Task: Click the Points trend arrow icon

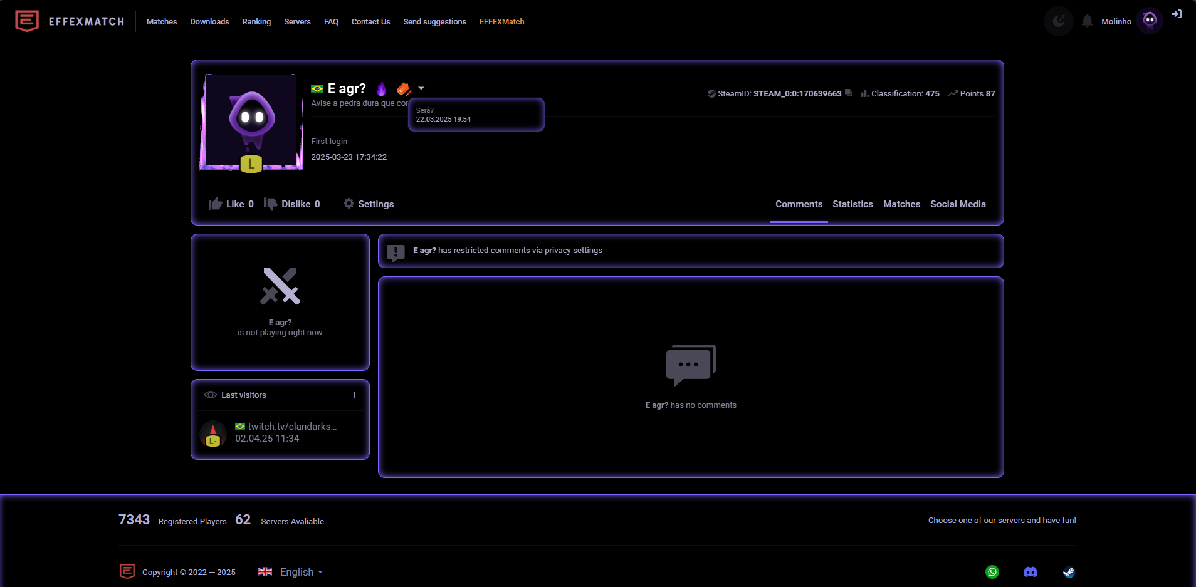Action: click(953, 93)
